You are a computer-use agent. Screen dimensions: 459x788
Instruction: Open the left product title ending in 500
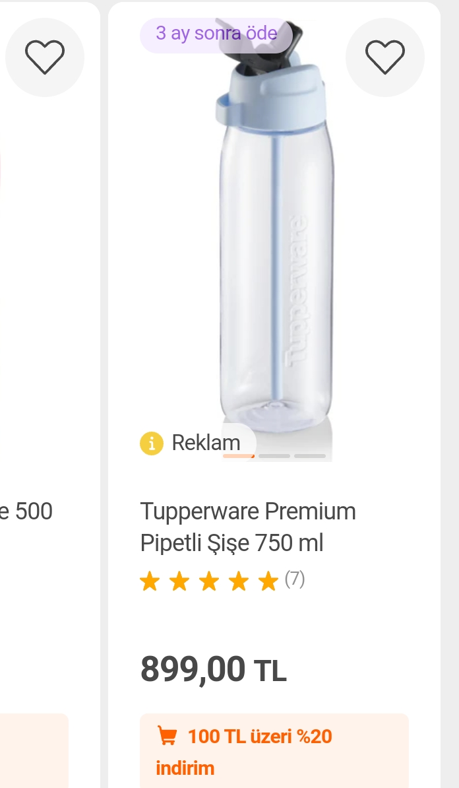coord(26,511)
